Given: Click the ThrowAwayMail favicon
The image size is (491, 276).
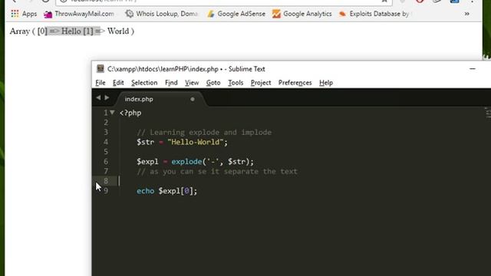Looking at the screenshot, I should (48, 14).
